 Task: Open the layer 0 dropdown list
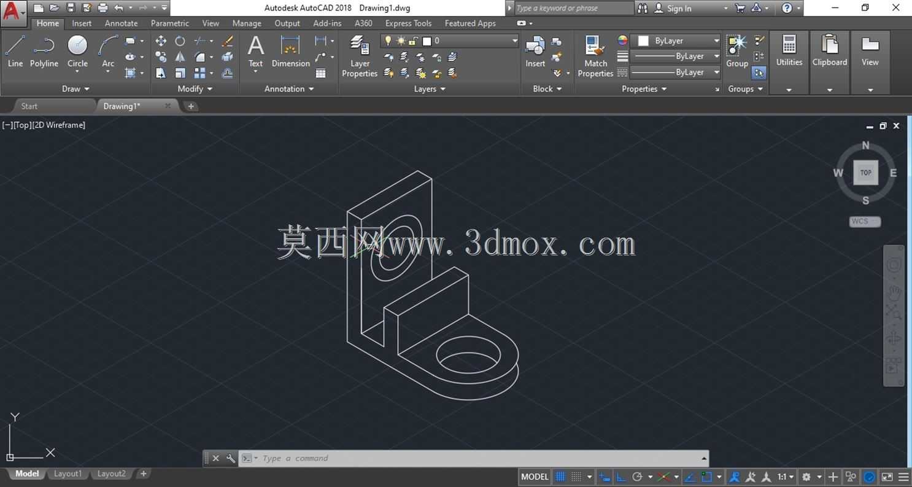coord(450,41)
